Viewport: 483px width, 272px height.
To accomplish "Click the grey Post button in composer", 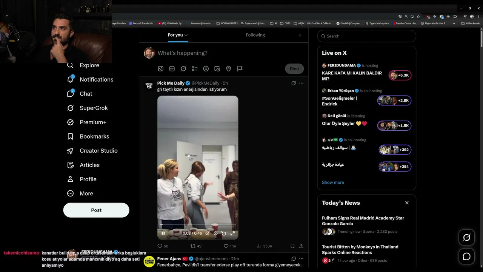I will (294, 69).
